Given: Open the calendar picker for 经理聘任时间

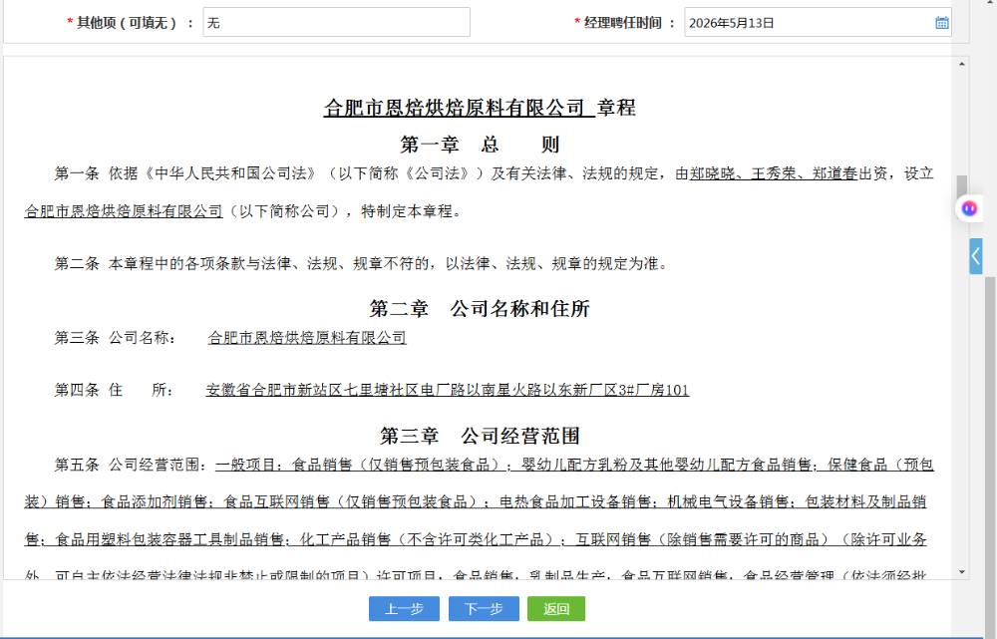Looking at the screenshot, I should [942, 23].
